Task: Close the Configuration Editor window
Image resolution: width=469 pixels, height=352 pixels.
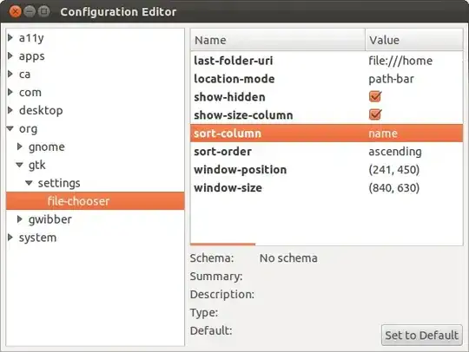Action: coord(15,11)
